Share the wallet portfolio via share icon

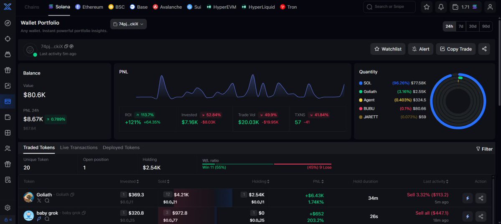point(484,49)
